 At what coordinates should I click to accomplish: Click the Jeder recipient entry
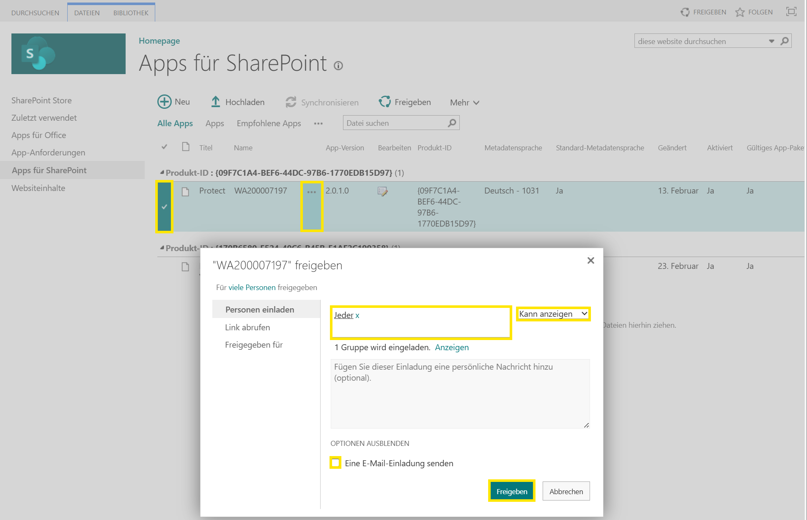point(344,315)
